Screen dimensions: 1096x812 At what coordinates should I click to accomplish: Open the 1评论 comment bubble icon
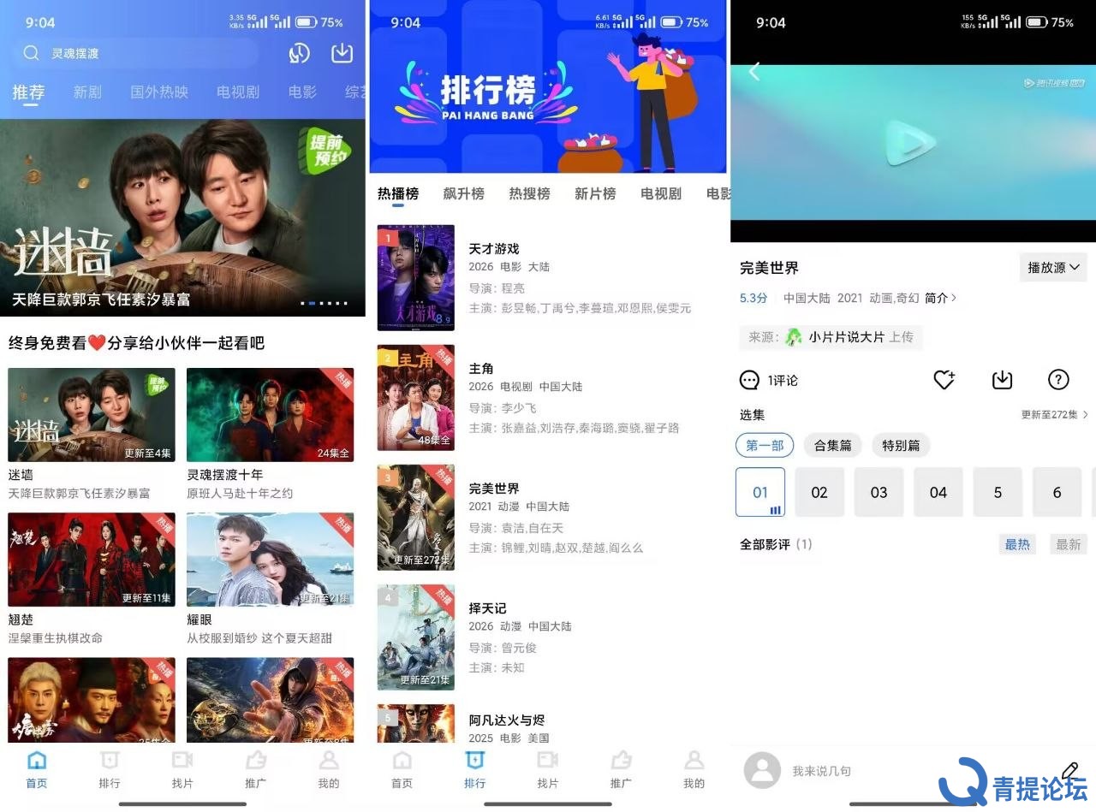click(x=750, y=380)
